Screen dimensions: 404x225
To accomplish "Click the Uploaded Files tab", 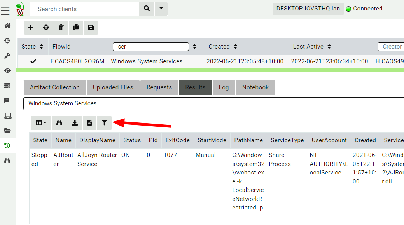I will (113, 87).
